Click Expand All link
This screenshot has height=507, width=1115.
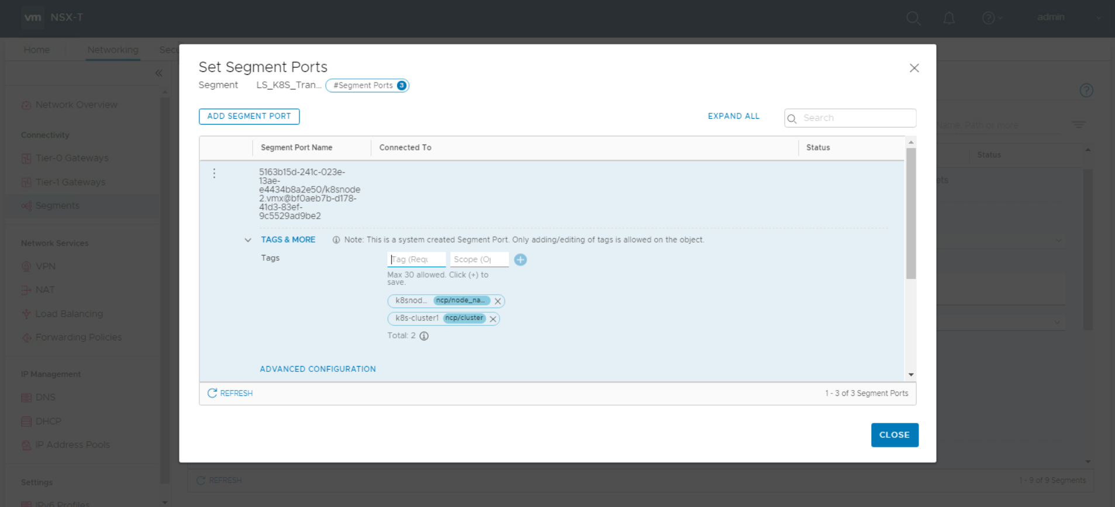tap(733, 116)
